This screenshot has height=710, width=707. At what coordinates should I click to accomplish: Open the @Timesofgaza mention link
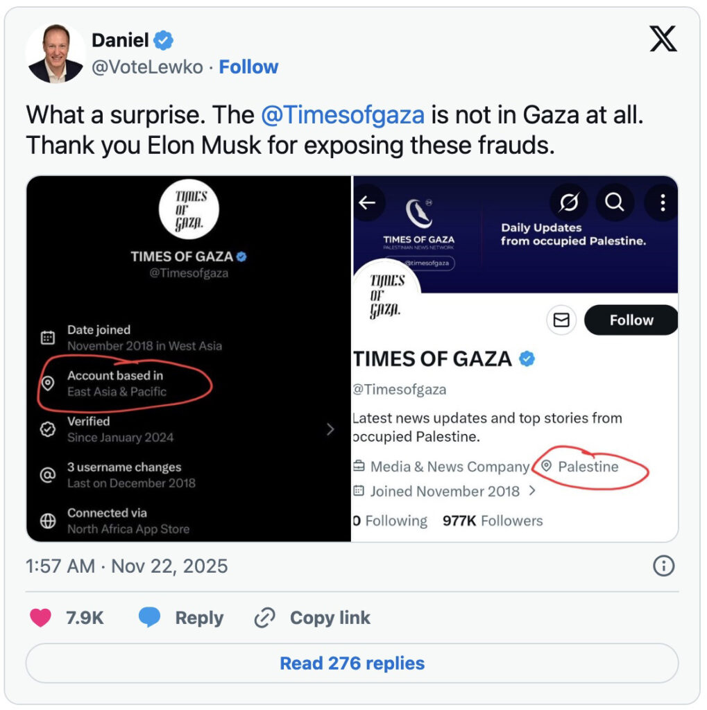coord(343,115)
